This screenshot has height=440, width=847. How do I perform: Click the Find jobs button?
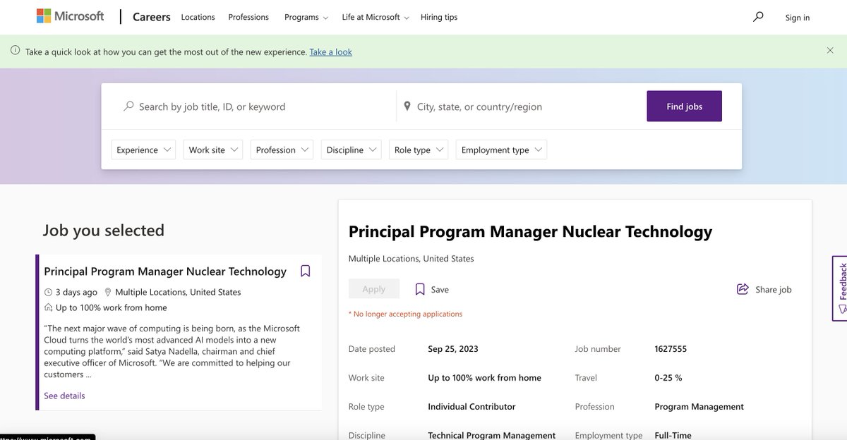pos(684,106)
